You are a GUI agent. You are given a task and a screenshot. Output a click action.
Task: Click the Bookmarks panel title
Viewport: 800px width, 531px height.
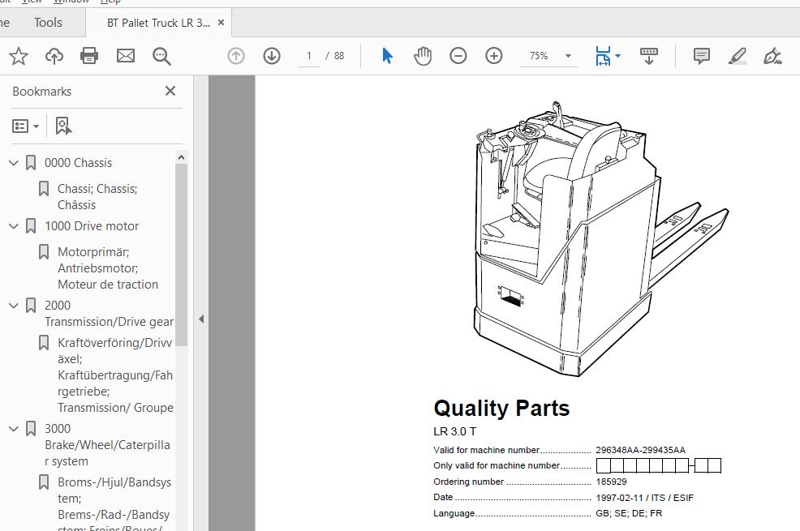tap(42, 92)
